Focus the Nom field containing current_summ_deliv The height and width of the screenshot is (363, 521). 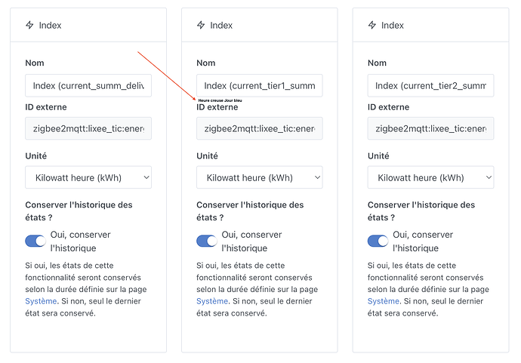pyautogui.click(x=88, y=85)
